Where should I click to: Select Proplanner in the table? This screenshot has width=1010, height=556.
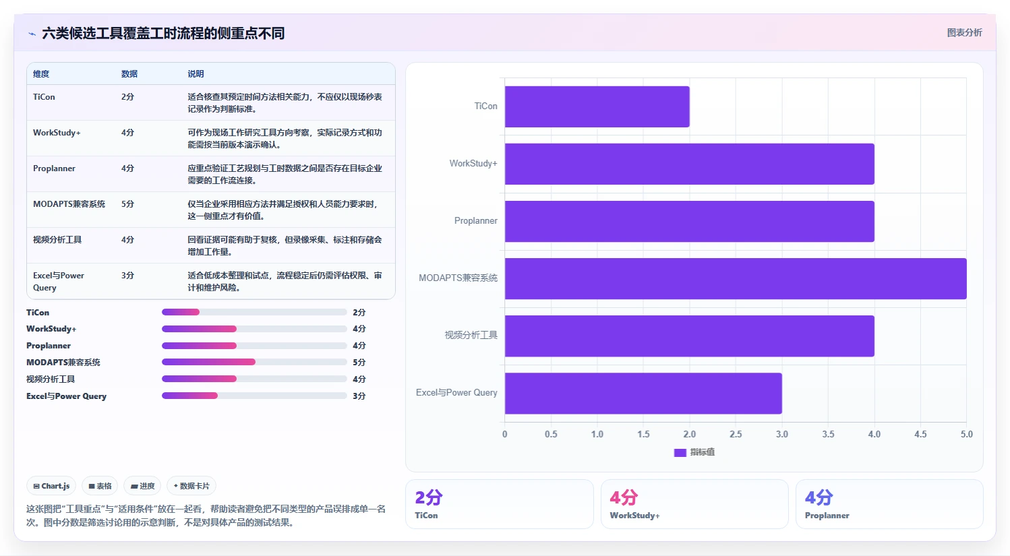pos(54,168)
